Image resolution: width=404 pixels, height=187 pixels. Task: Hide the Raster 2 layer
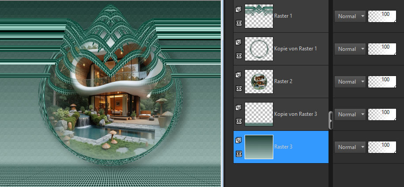pos(238,88)
